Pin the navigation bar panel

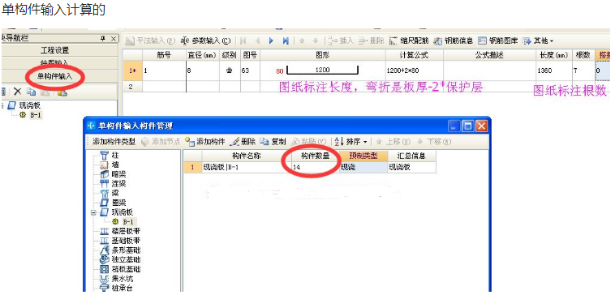[x=103, y=38]
